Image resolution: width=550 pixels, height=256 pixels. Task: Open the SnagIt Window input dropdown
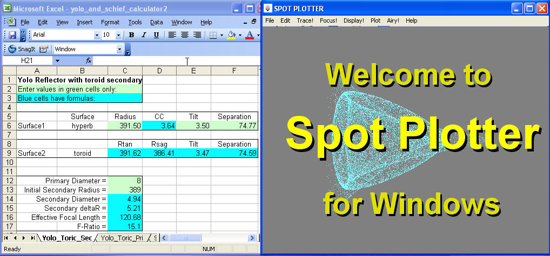119,49
